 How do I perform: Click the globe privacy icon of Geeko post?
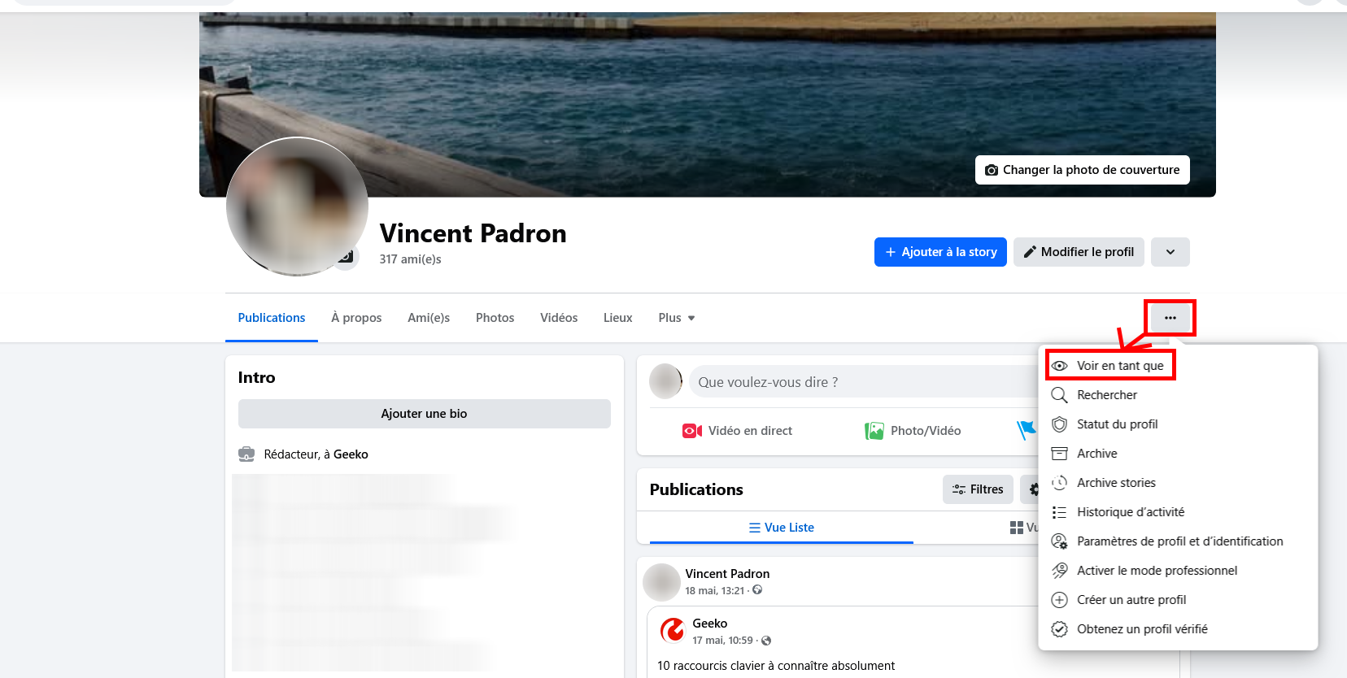coord(766,641)
